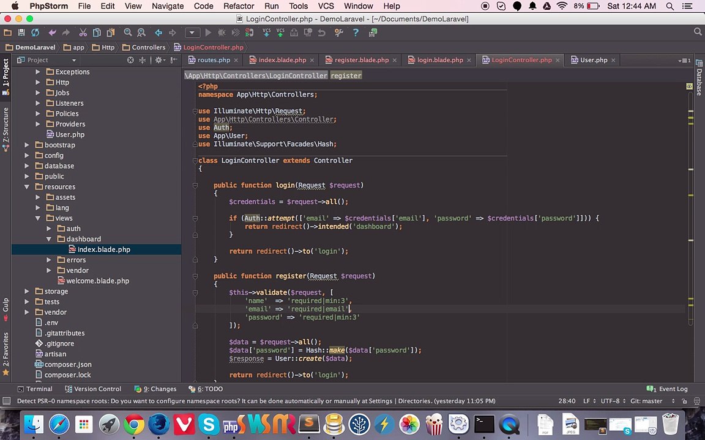Click the Update Project VCS icon
The width and height of the screenshot is (705, 440).
(267, 32)
